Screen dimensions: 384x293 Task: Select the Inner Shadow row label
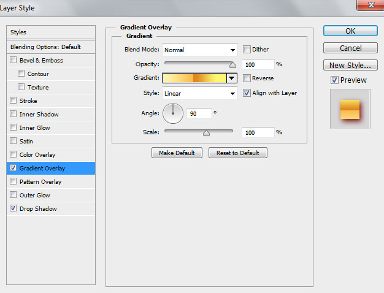39,114
